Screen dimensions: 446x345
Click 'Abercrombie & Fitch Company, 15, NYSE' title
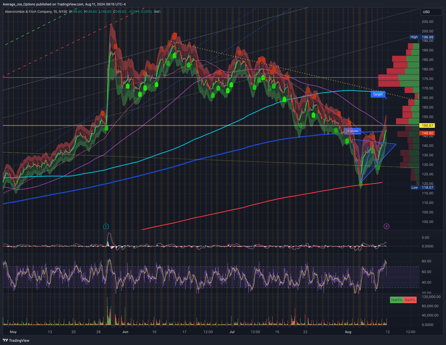(x=36, y=12)
